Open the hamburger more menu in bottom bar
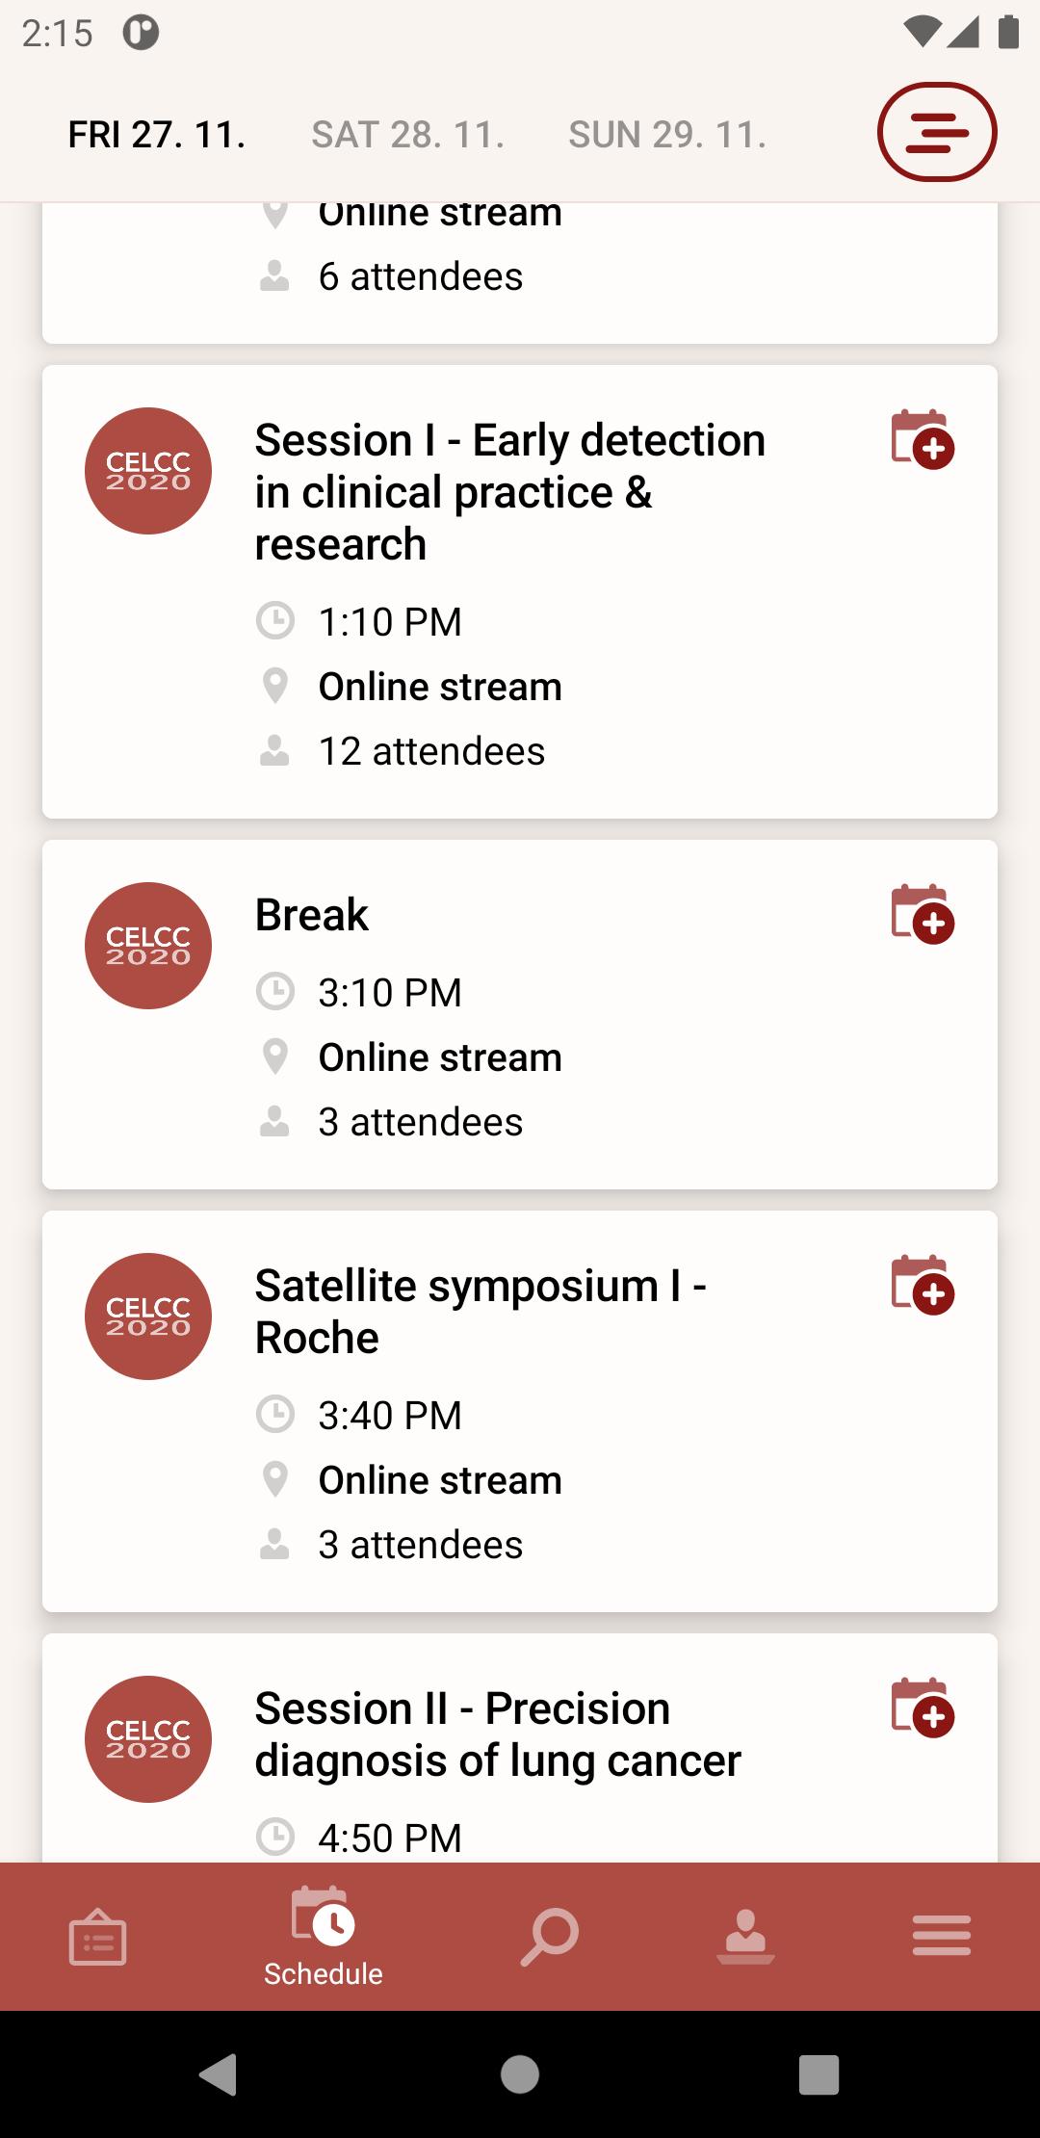Image resolution: width=1040 pixels, height=2138 pixels. pyautogui.click(x=942, y=1936)
